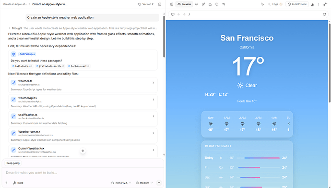Click the Keep going suggestion
Viewport: 331px width, 188px height.
(13, 163)
